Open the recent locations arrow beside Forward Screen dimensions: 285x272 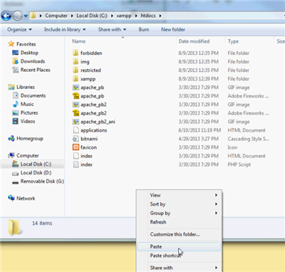(x=26, y=16)
